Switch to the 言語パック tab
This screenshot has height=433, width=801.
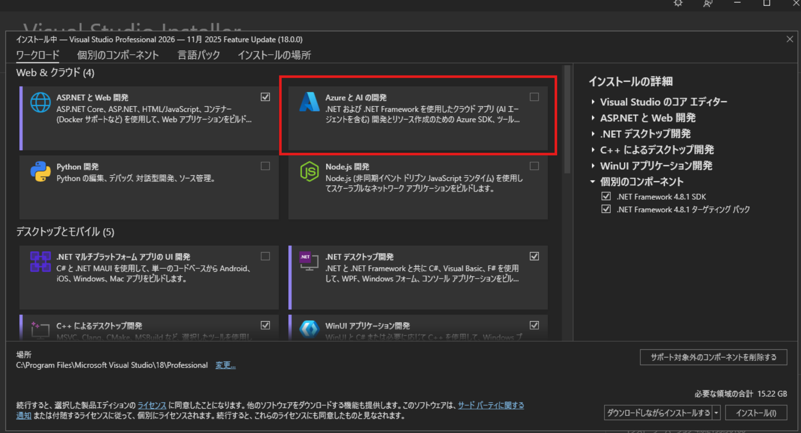199,55
